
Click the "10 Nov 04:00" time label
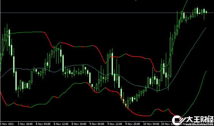point(151,124)
